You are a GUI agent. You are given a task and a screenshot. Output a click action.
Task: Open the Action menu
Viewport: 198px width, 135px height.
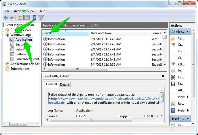(x=19, y=11)
